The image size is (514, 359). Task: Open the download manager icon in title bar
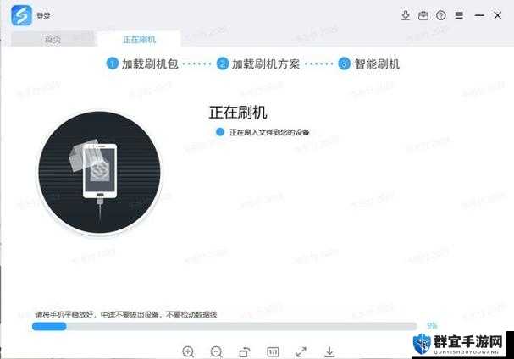click(x=406, y=15)
